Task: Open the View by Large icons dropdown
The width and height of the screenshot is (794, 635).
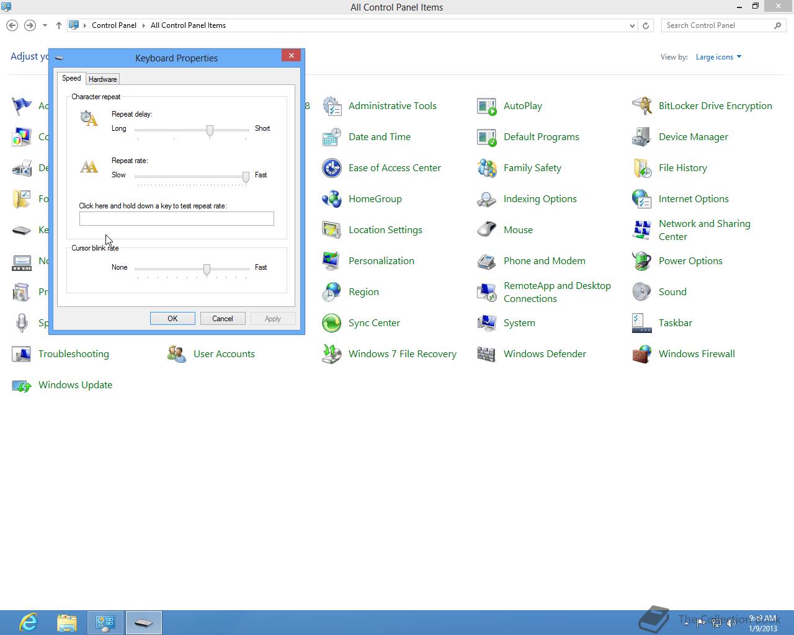Action: 718,57
